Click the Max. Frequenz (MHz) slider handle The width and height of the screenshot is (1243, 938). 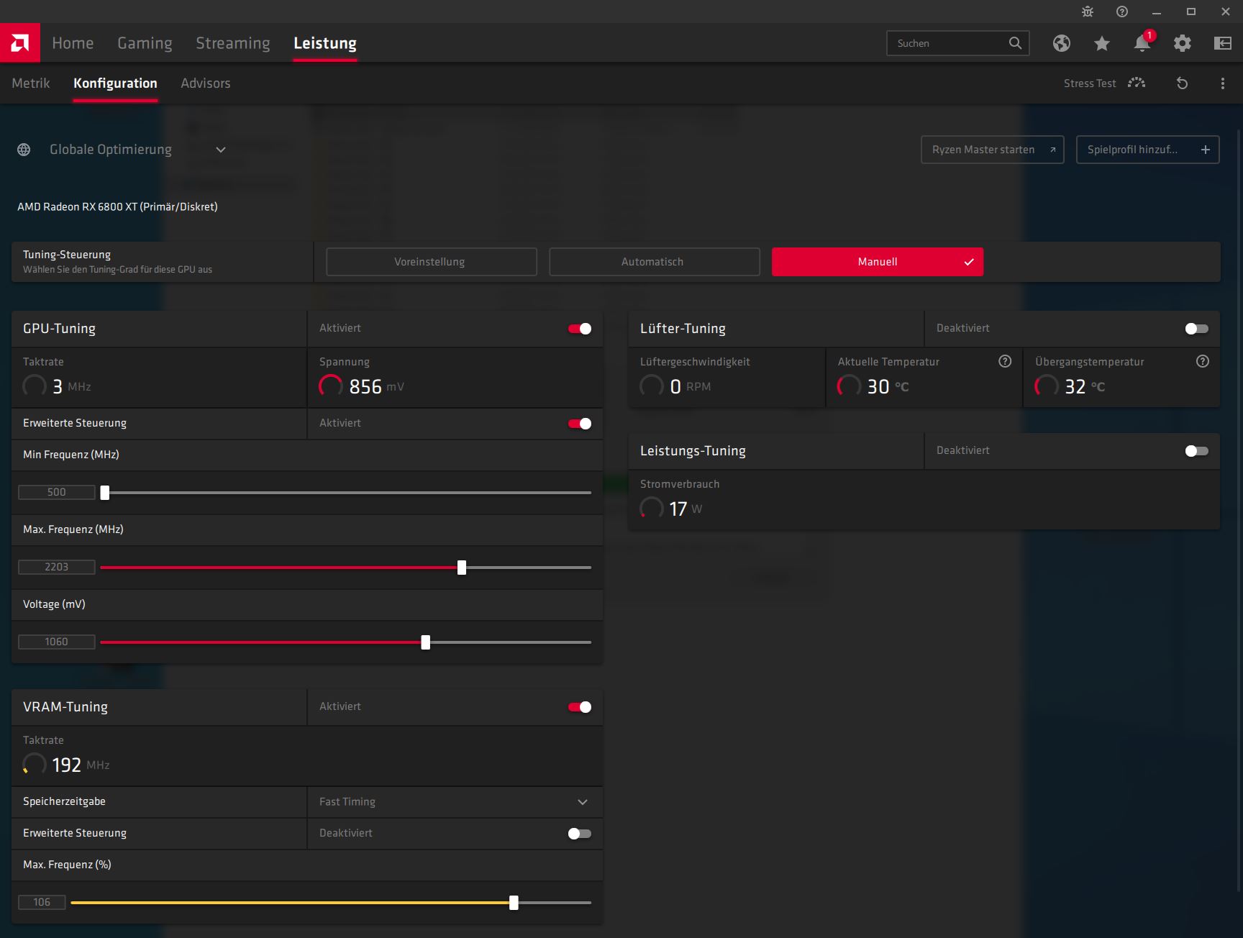[462, 568]
